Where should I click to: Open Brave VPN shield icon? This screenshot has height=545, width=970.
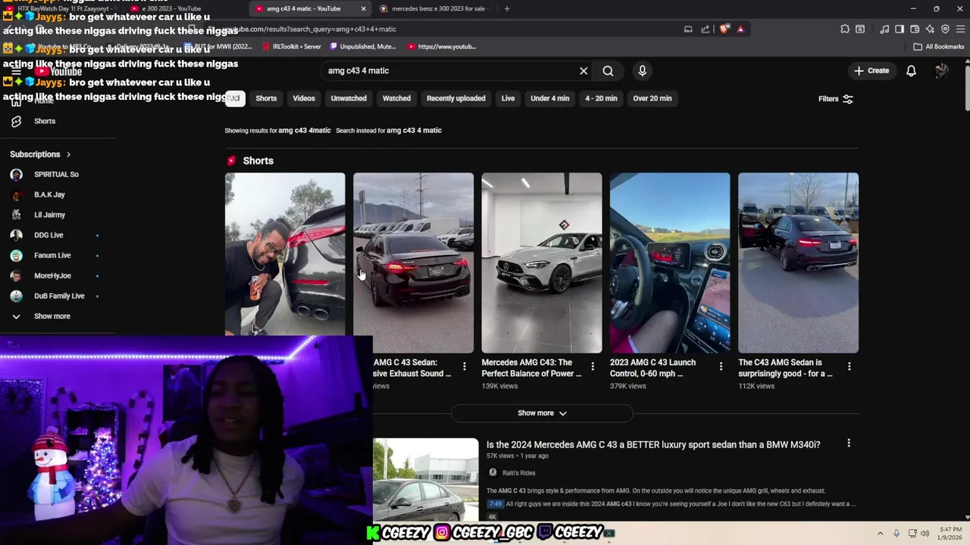pos(945,29)
